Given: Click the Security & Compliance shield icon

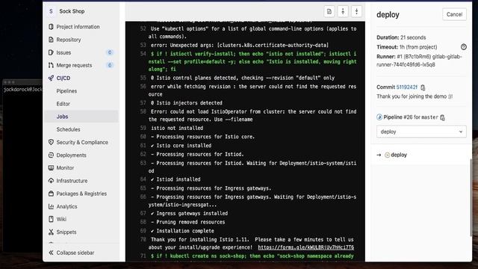Looking at the screenshot, I should click(x=51, y=142).
